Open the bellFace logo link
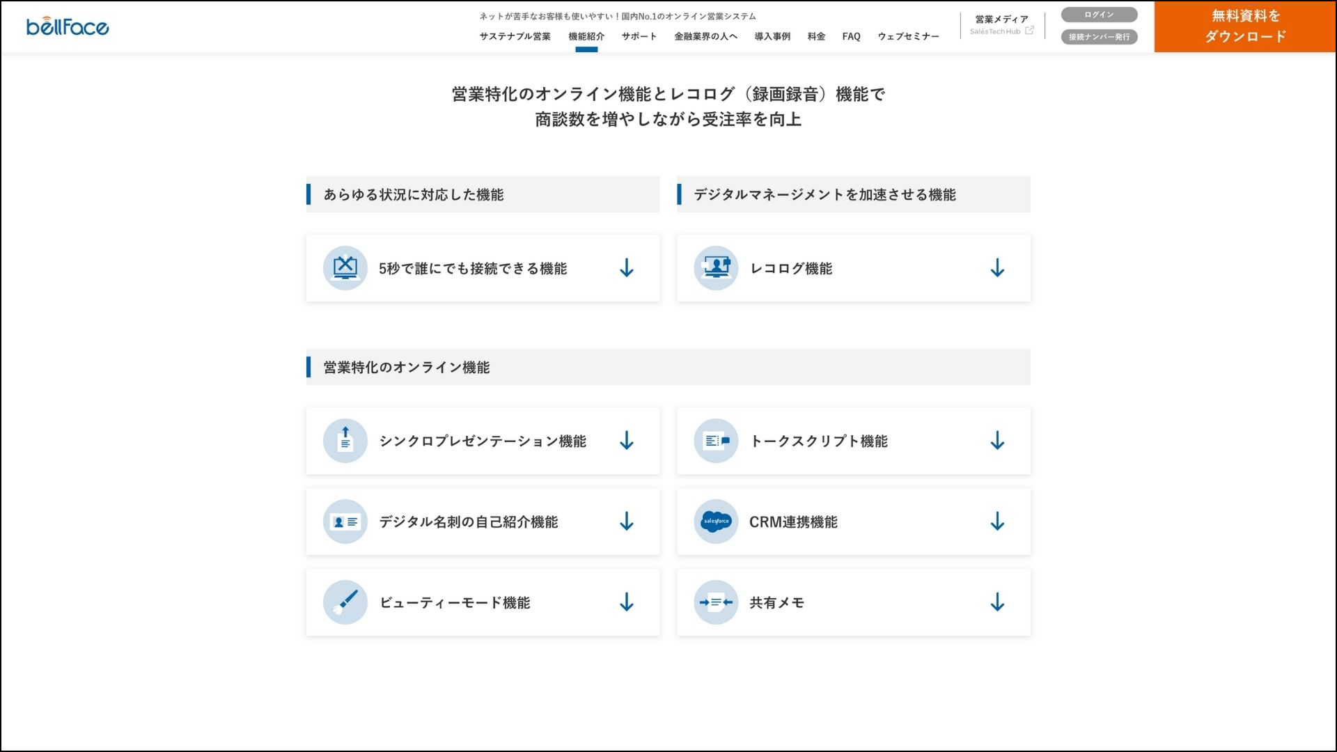Screen dimensions: 1337x752 (x=68, y=26)
